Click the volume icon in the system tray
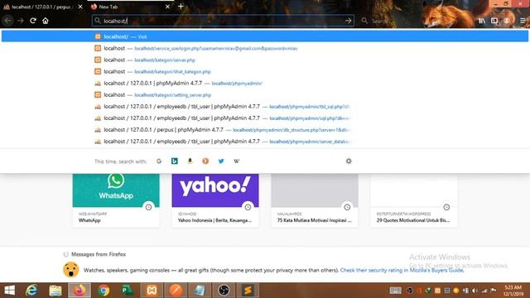Image resolution: width=530 pixels, height=298 pixels. click(x=475, y=291)
